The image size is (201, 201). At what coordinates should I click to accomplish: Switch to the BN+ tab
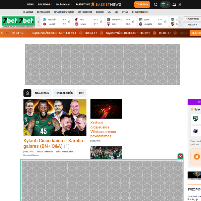coord(81,93)
